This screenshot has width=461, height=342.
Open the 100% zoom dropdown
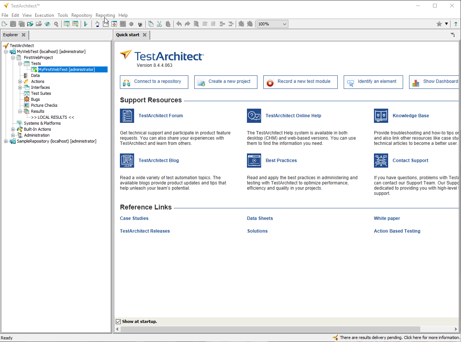272,24
